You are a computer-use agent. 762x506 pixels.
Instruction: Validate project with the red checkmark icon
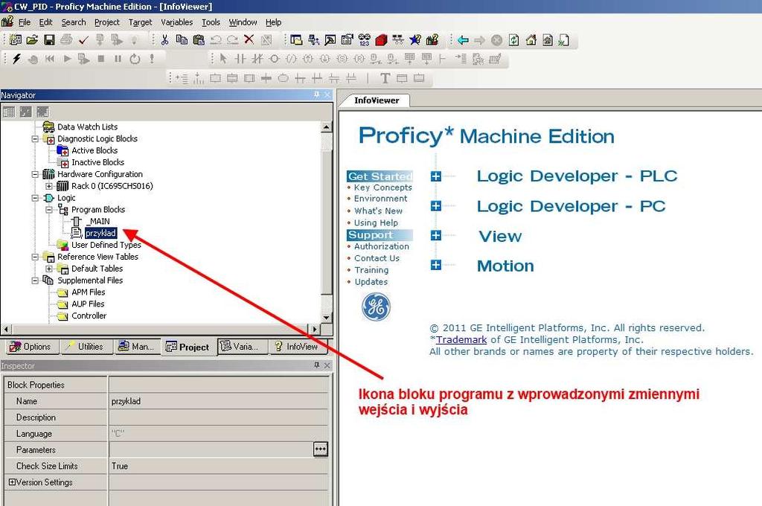pos(83,40)
